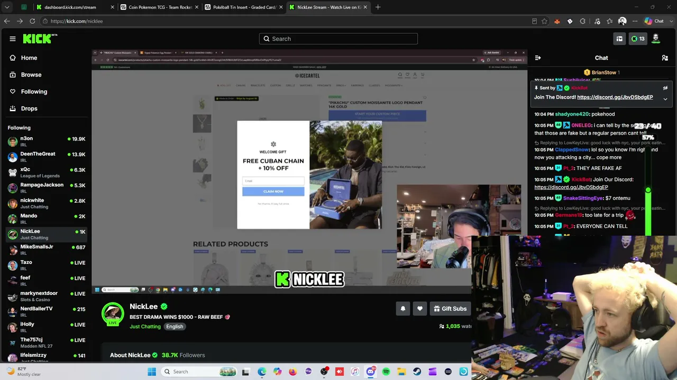677x380 pixels.
Task: Open Spotify from the taskbar
Action: click(386, 372)
